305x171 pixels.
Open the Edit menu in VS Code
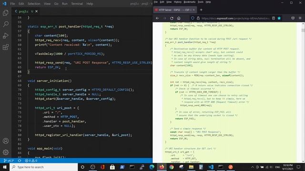(x=21, y=4)
